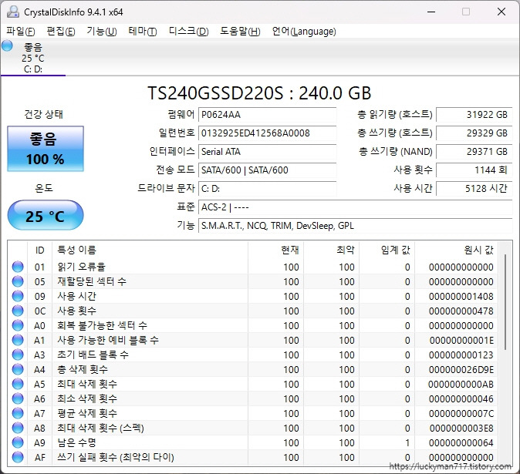
Task: Click status orb for row AF 쓰기 실패 횟수
Action: tap(18, 457)
